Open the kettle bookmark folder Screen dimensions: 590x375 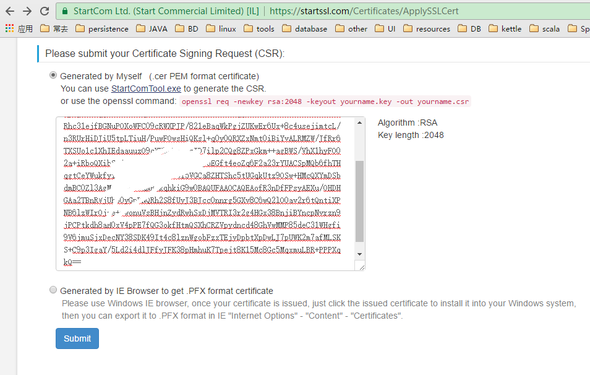(505, 28)
